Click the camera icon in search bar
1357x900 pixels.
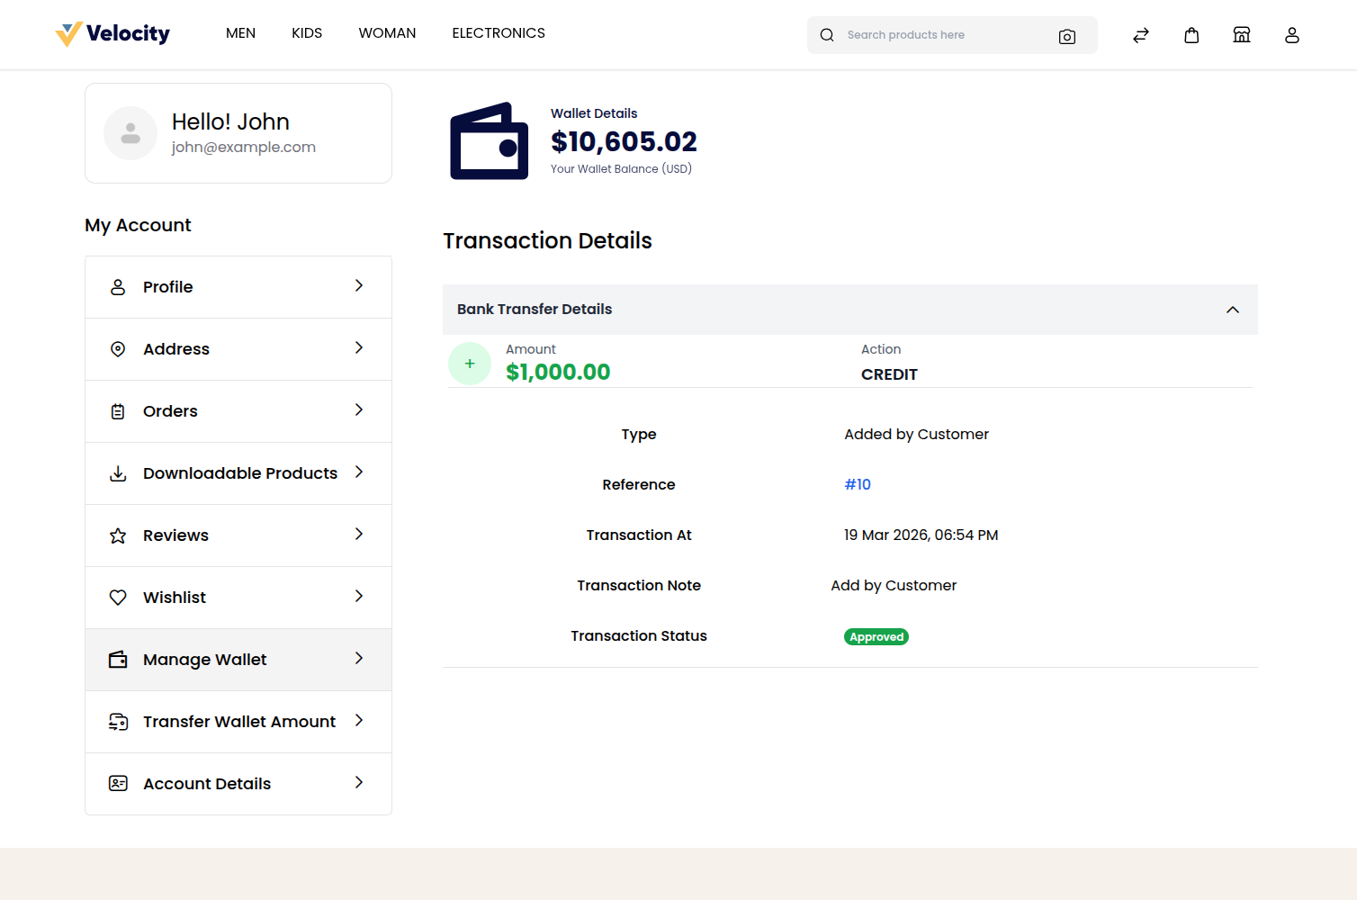(x=1067, y=37)
